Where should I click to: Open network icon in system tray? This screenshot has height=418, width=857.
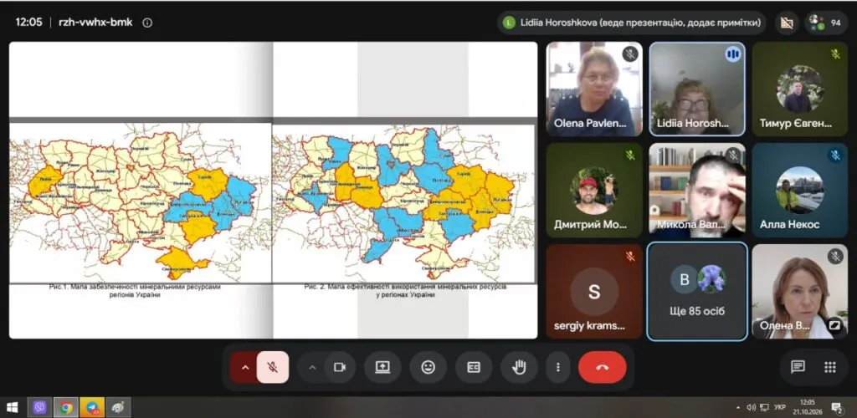tap(765, 407)
